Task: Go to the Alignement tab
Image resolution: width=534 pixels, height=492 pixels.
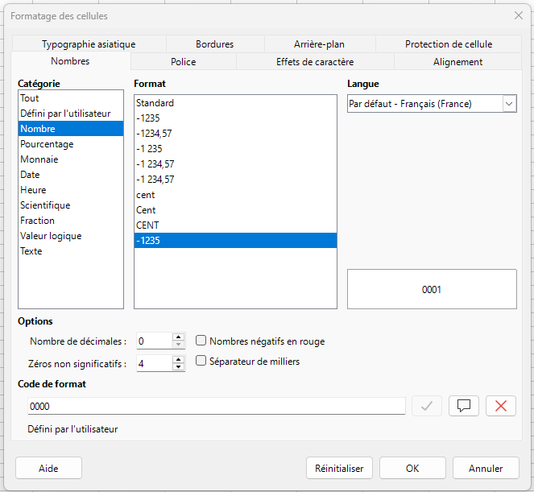Action: click(x=457, y=62)
